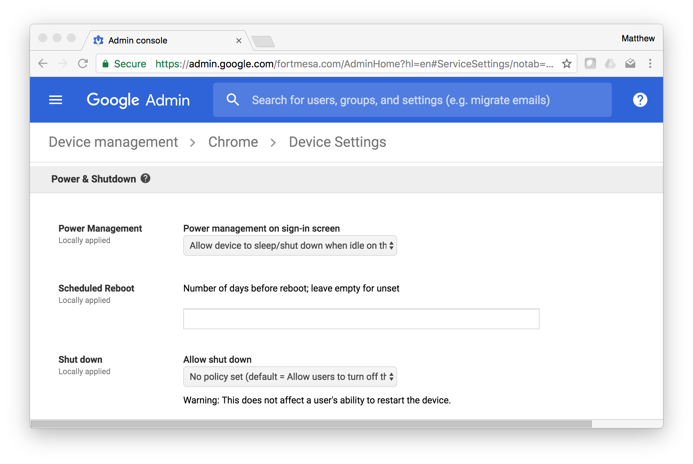
Task: Click the Power Management setting label
Action: click(100, 228)
